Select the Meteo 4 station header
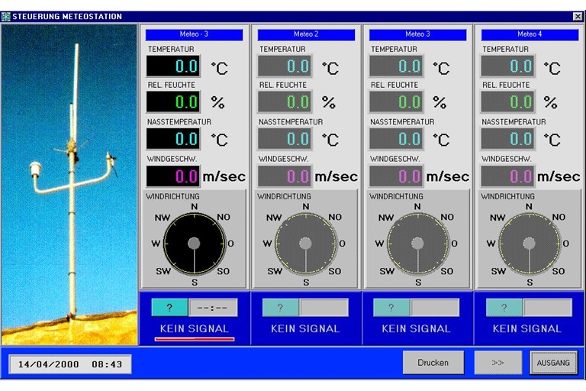Viewport: 586px width, 391px height. [530, 34]
